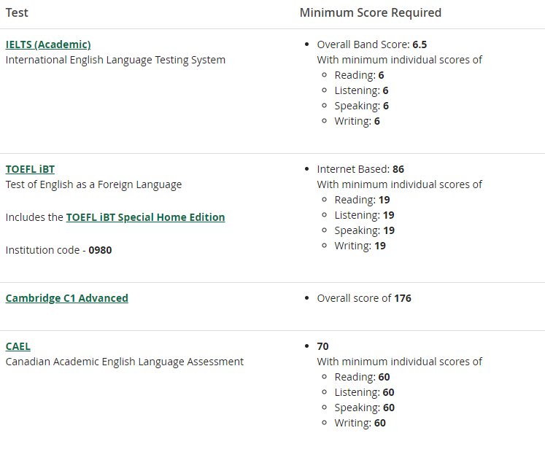
Task: Click the CAEL Speaking: 60 item
Action: [364, 408]
